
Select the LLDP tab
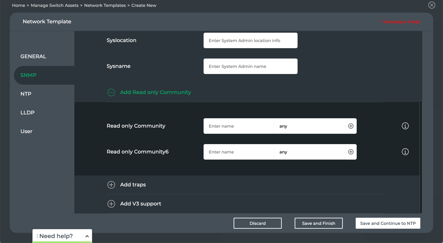[x=27, y=113]
